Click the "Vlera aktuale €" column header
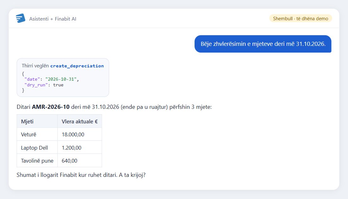Screen dimensions: 348x199 coord(80,121)
